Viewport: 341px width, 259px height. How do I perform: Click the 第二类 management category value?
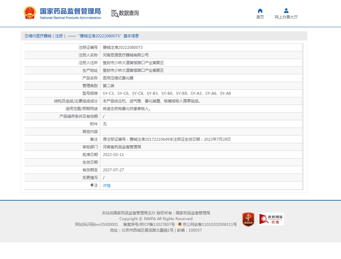click(109, 85)
